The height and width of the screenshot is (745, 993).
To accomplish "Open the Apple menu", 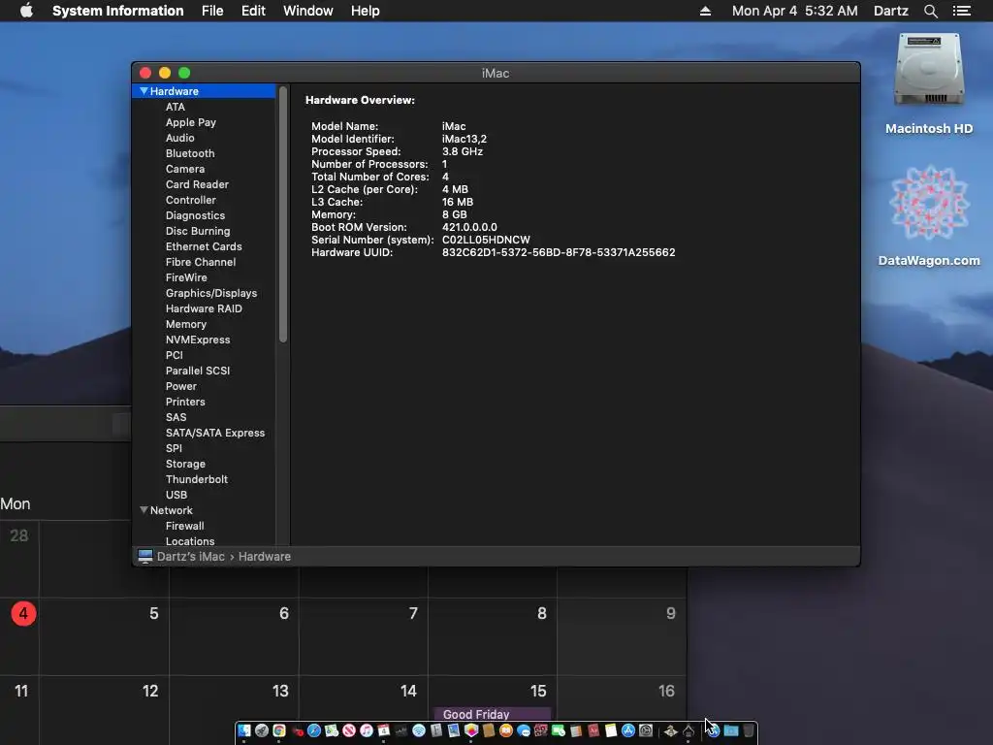I will [26, 11].
